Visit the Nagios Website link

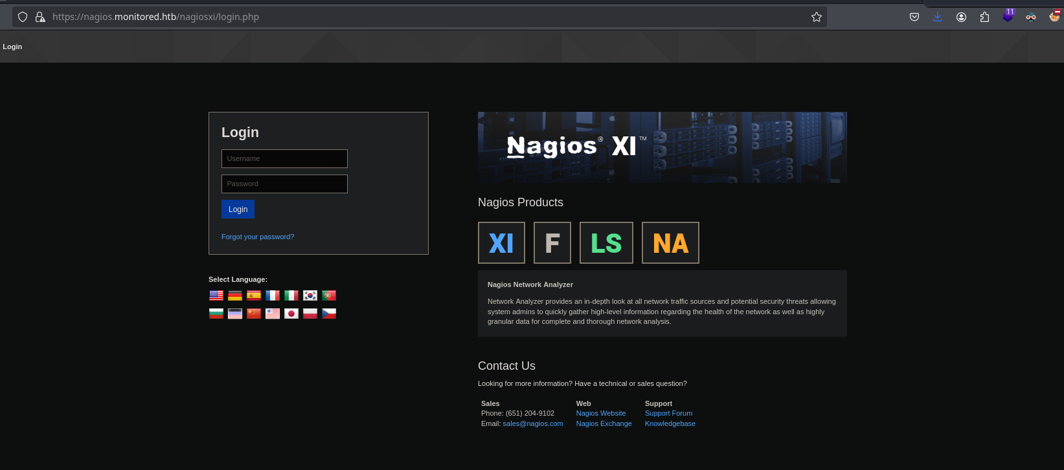pyautogui.click(x=601, y=413)
